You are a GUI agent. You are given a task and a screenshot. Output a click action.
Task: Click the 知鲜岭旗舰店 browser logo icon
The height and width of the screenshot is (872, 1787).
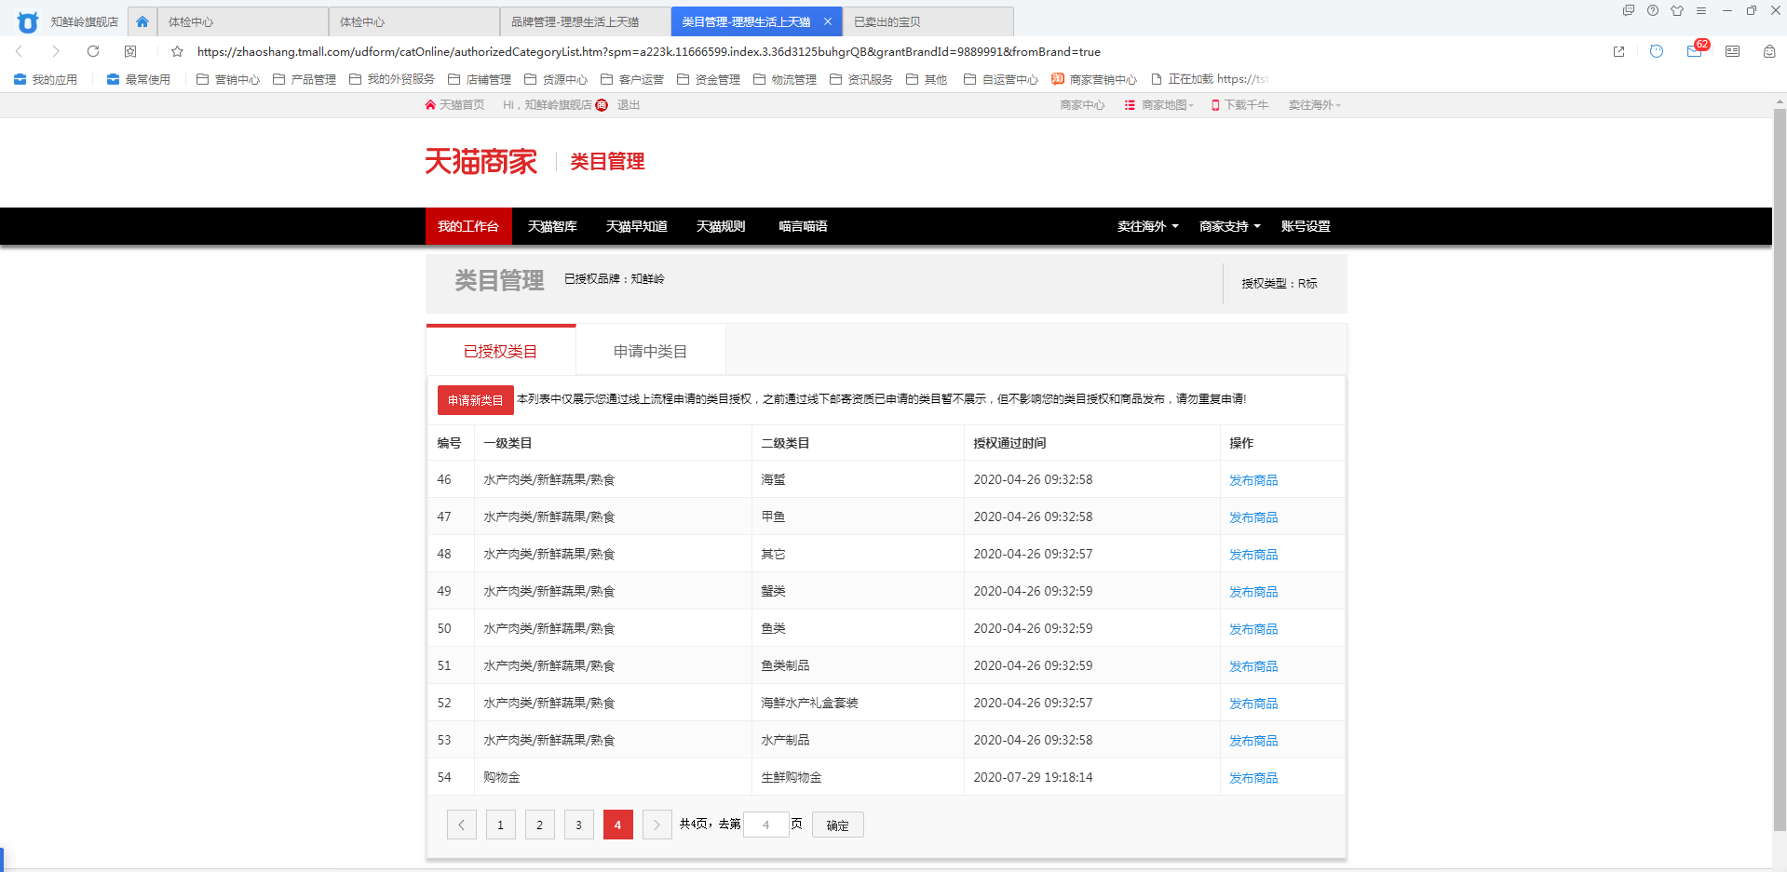(28, 21)
